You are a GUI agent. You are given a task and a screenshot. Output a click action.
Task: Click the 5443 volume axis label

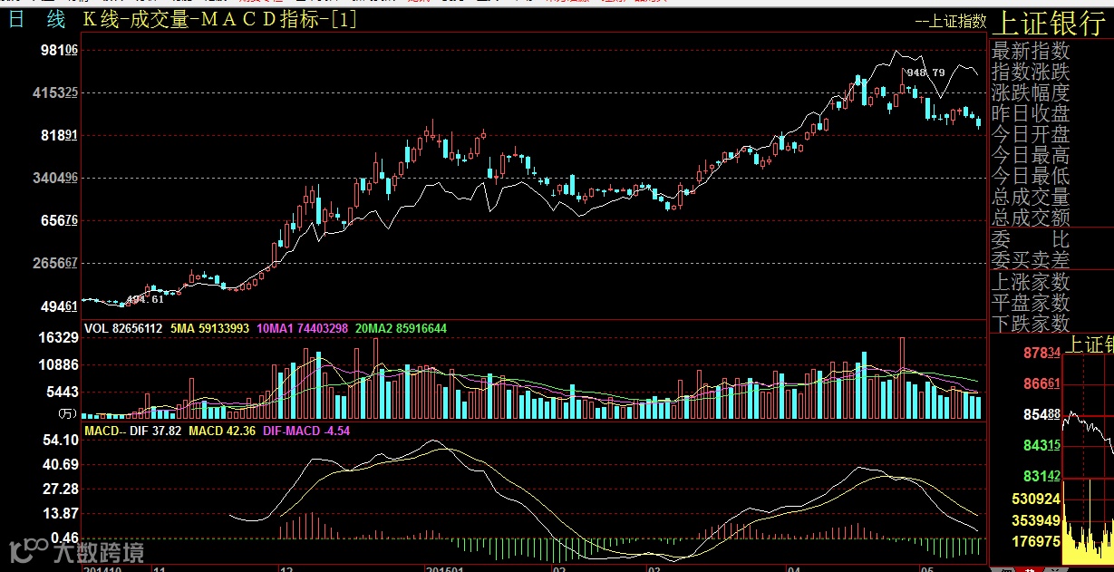[63, 392]
